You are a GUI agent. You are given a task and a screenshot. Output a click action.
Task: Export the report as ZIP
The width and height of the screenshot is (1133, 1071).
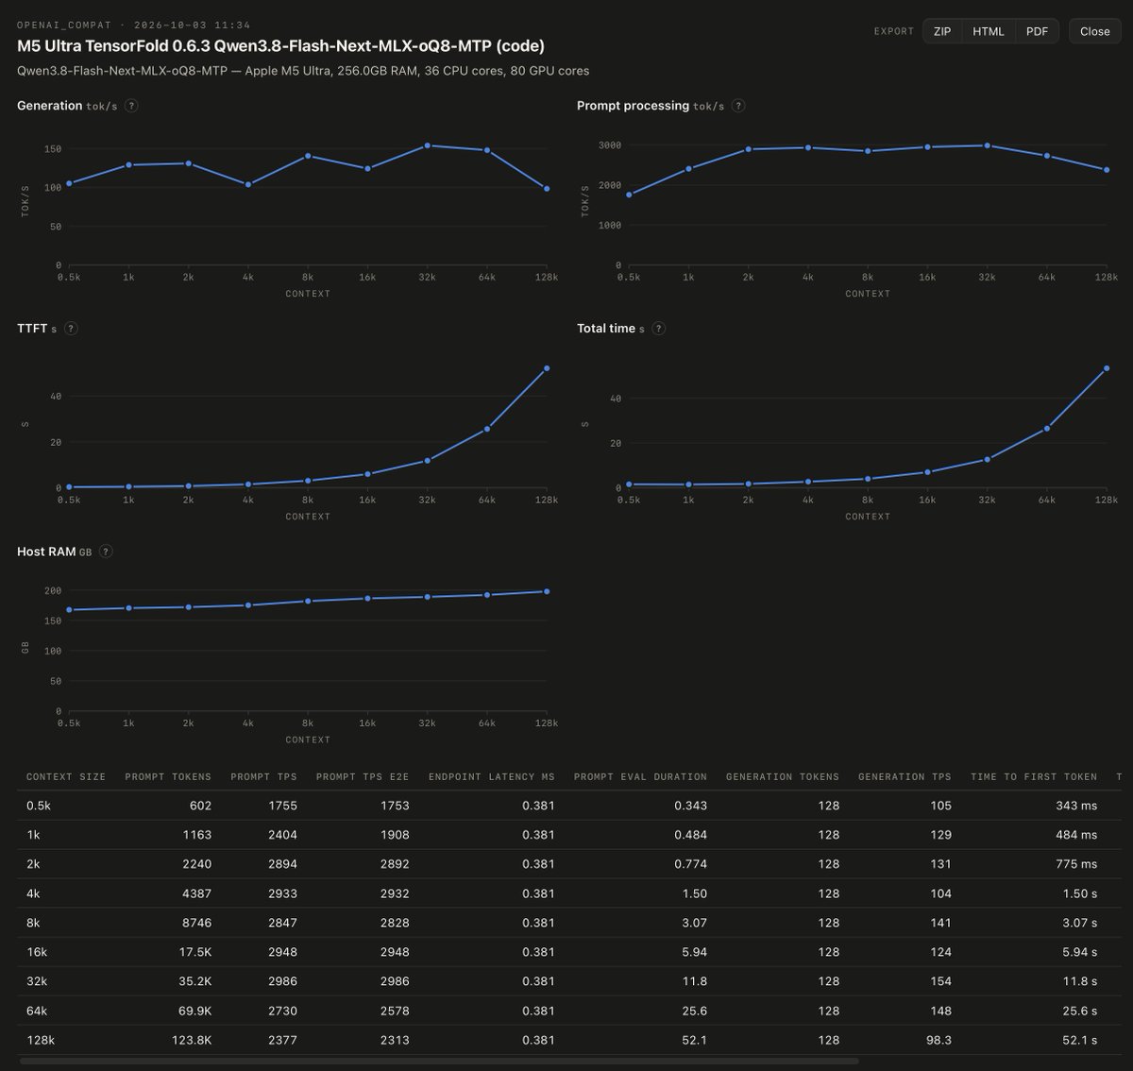942,31
